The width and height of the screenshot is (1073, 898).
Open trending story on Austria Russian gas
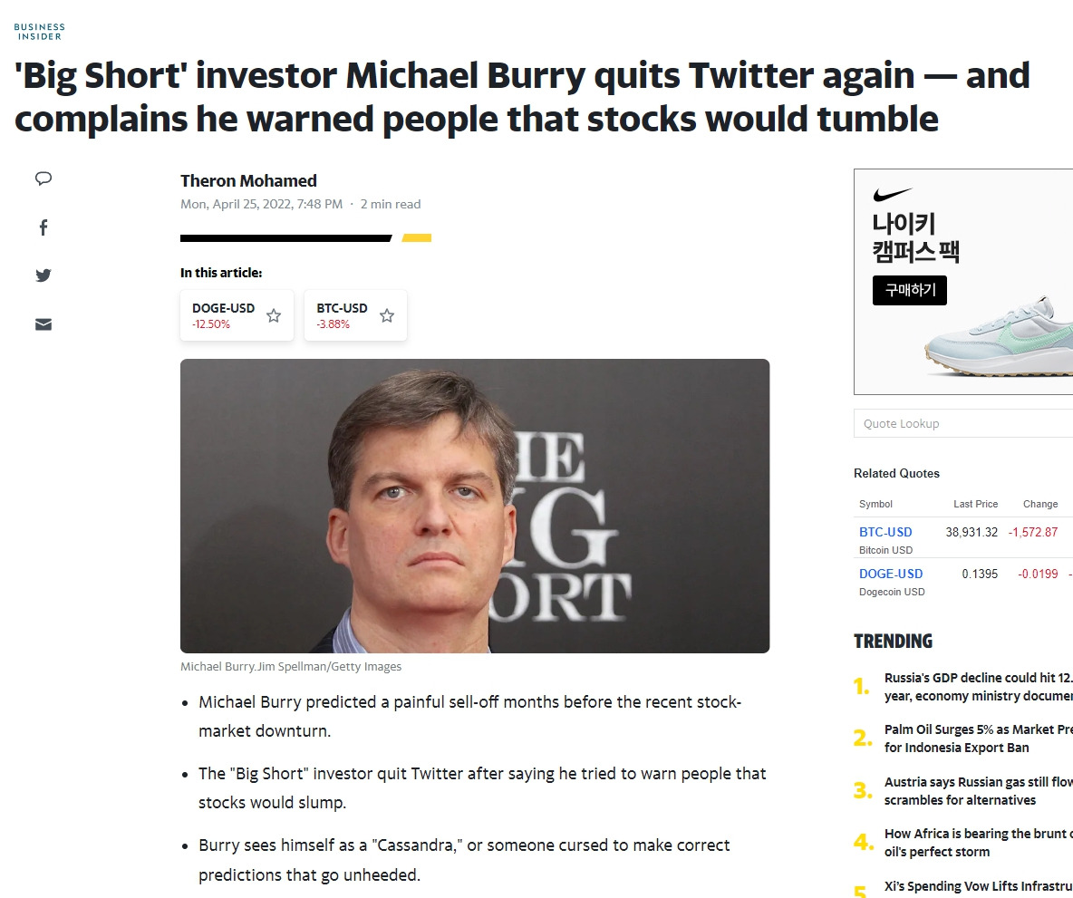(979, 790)
